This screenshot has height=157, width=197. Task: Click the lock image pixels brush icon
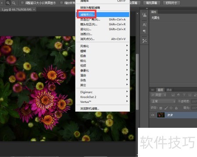click(166, 108)
